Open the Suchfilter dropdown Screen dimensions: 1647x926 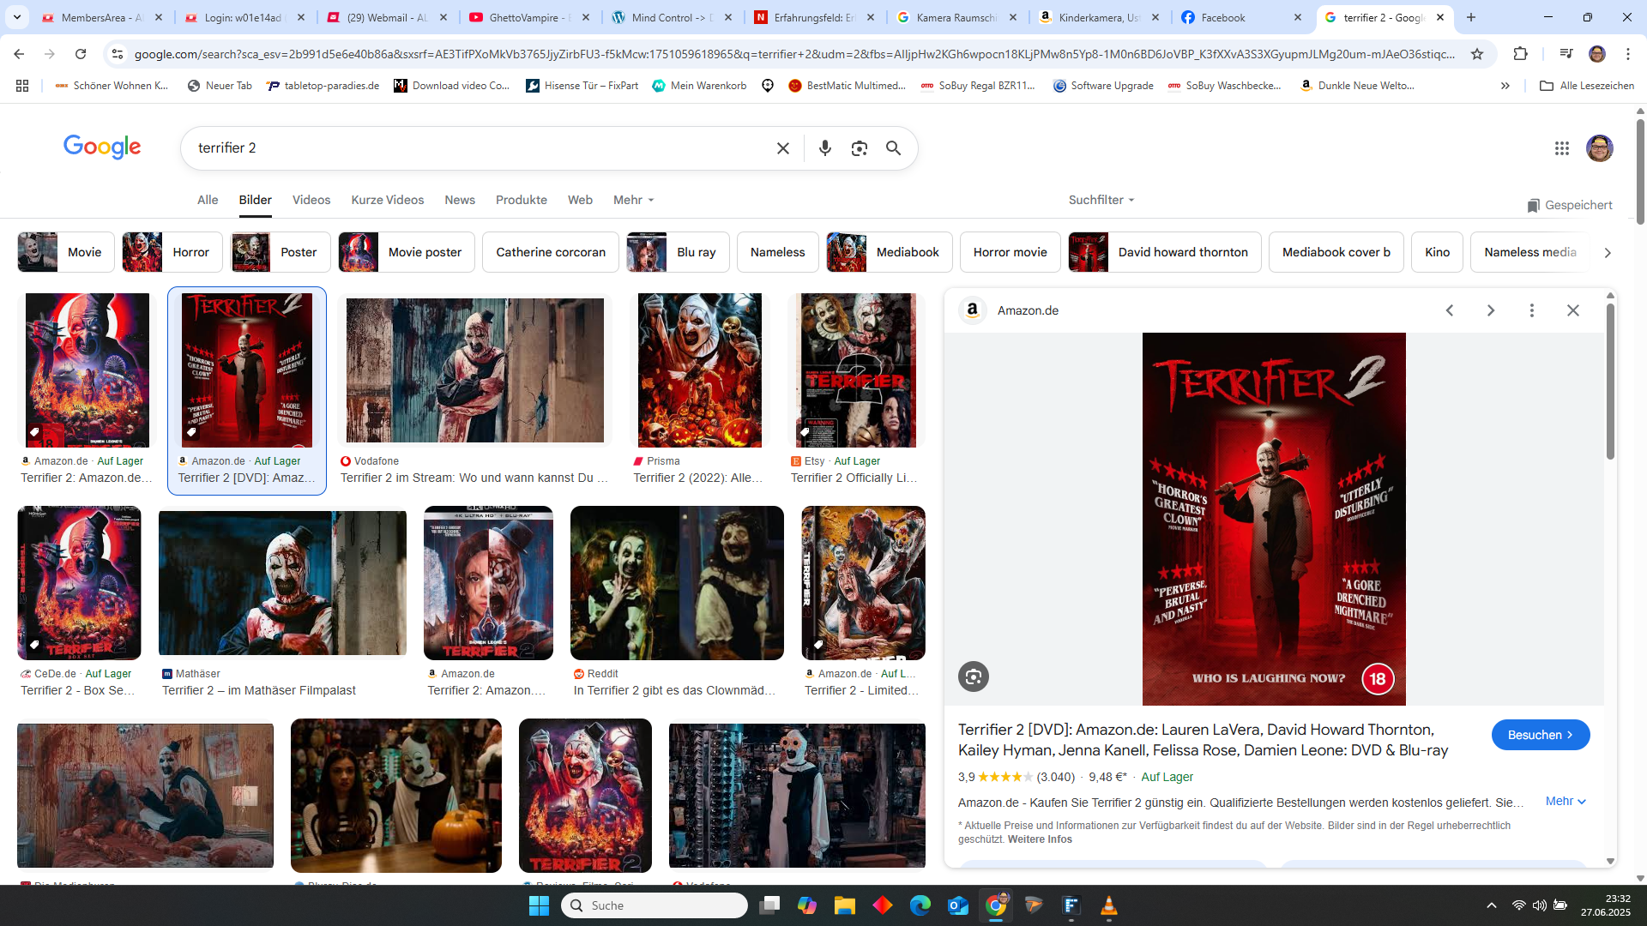point(1101,200)
